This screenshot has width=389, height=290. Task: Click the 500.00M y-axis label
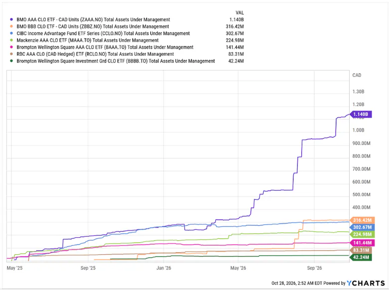point(361,194)
